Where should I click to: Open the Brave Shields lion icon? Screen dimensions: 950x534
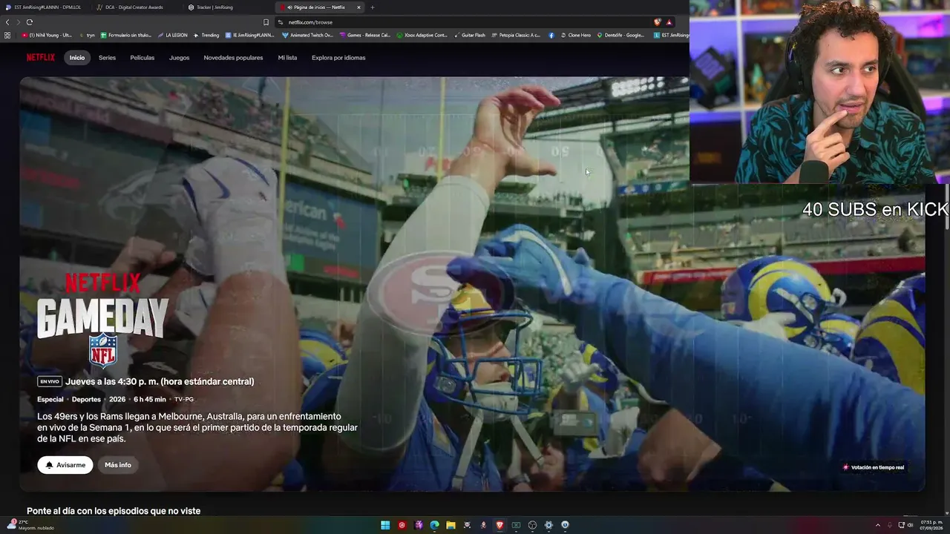[657, 22]
